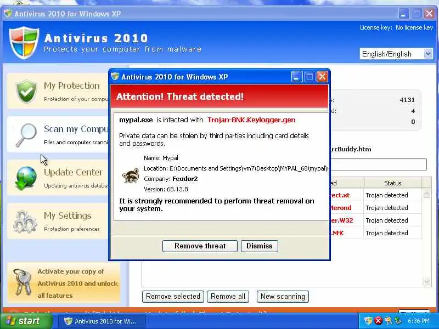Open My Settings gears icon
The height and width of the screenshot is (329, 439).
25,222
